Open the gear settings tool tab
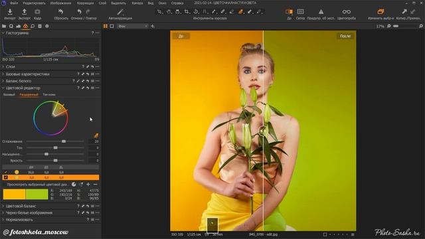 [47, 27]
